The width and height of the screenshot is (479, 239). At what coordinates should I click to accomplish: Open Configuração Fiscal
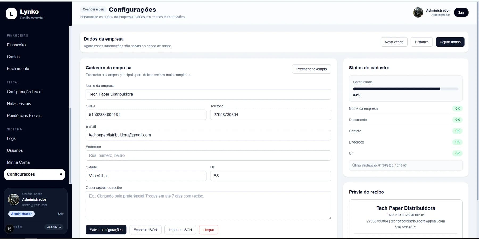coord(24,92)
